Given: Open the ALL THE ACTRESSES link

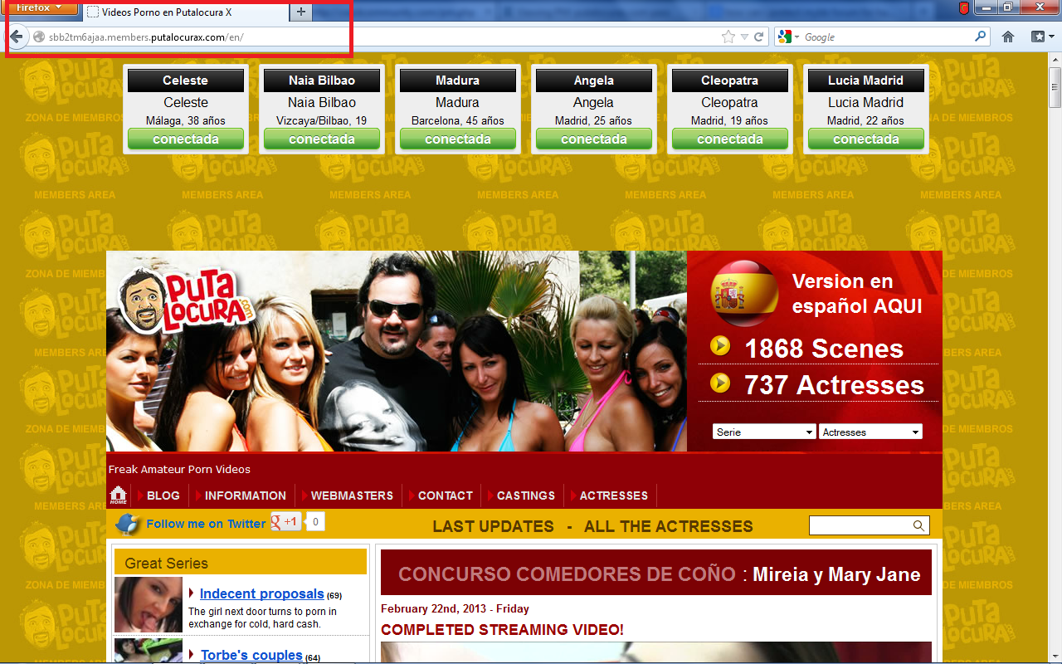Looking at the screenshot, I should tap(669, 526).
